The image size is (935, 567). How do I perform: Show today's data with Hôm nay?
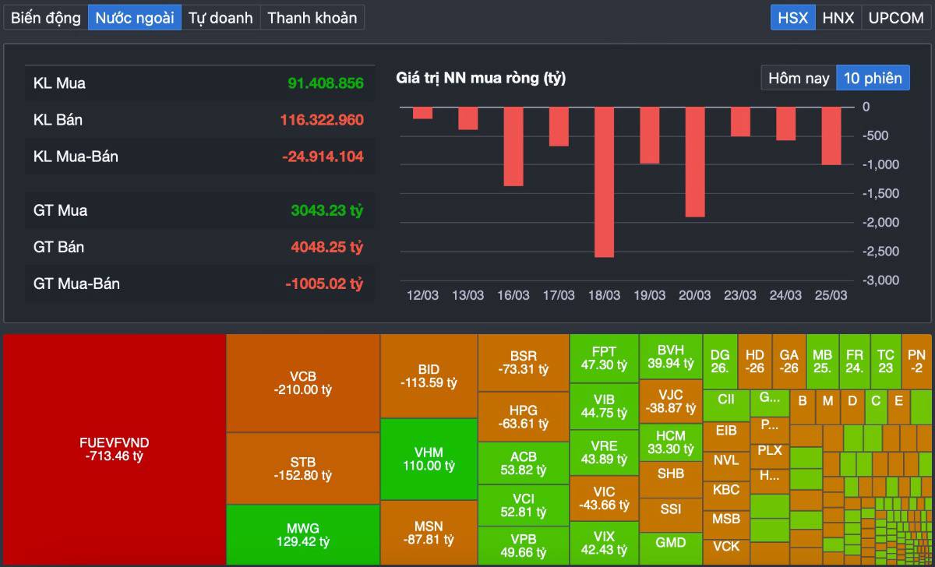tap(799, 78)
